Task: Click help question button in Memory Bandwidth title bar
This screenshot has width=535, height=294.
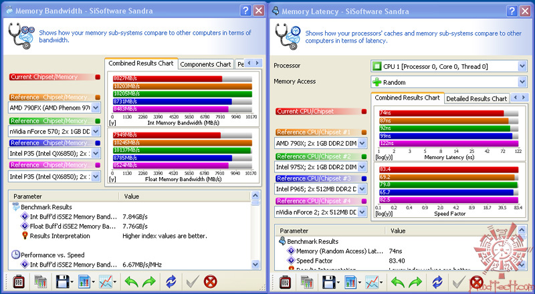Action: (x=245, y=11)
